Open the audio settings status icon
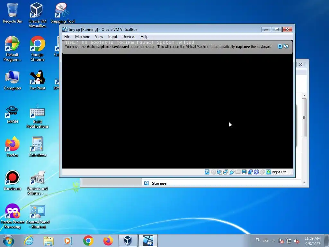The width and height of the screenshot is (329, 247). (219, 172)
